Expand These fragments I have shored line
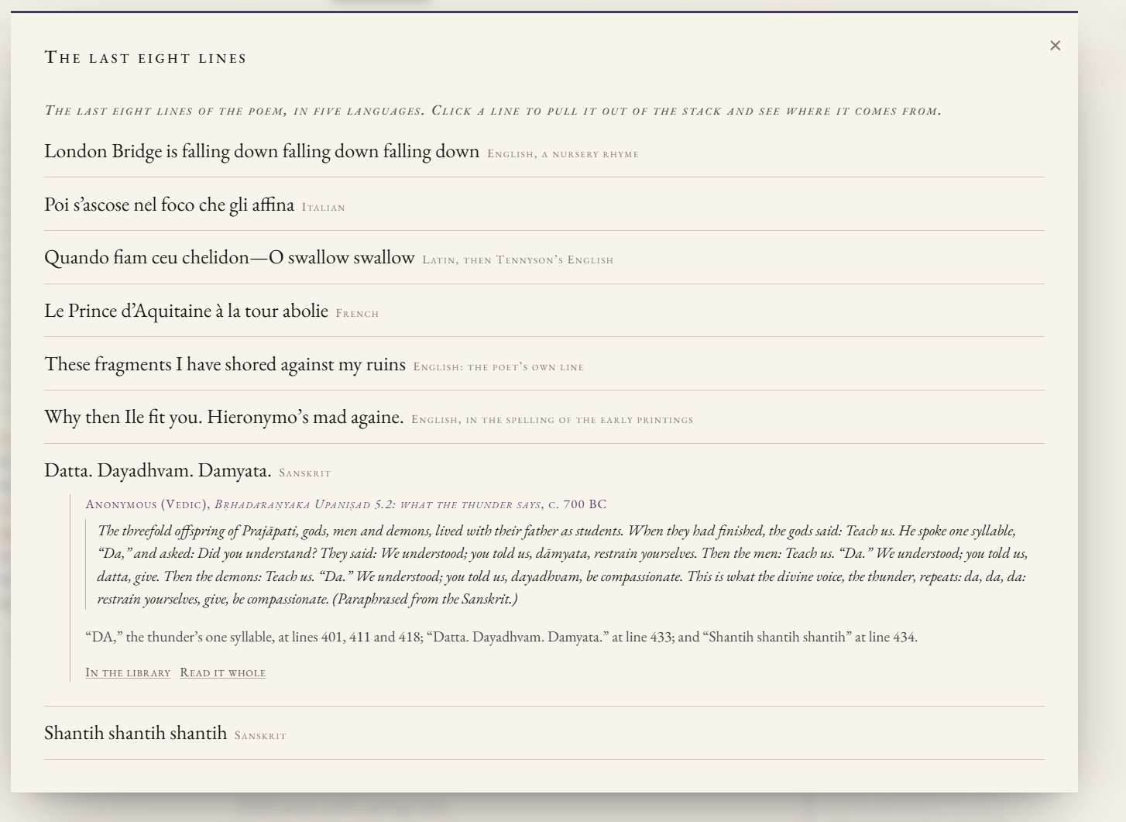 point(544,364)
